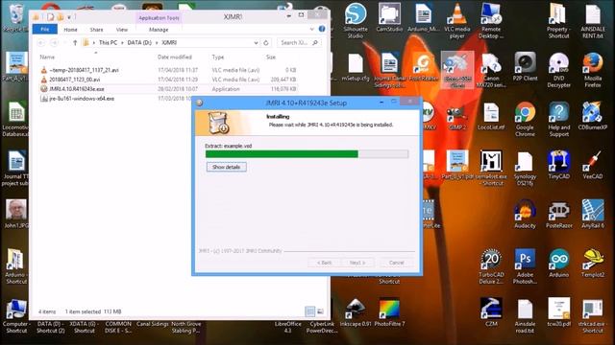Image resolution: width=615 pixels, height=345 pixels.
Task: Click Show details in JMRI Setup
Action: [x=227, y=167]
